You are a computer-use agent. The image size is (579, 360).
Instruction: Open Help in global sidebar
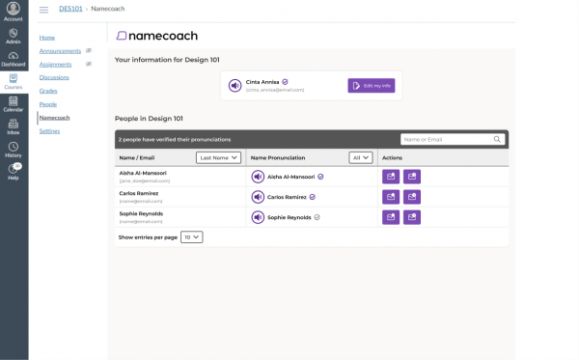[14, 172]
